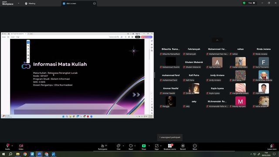279x157 pixels.
Task: Click the double-arrow next graphic on slide
Action: pyautogui.click(x=136, y=95)
